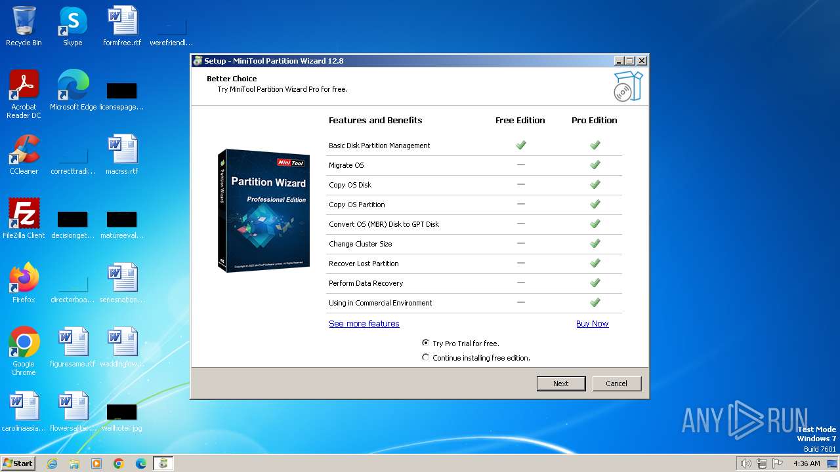Click Using in Commercial Environment text

coord(381,303)
